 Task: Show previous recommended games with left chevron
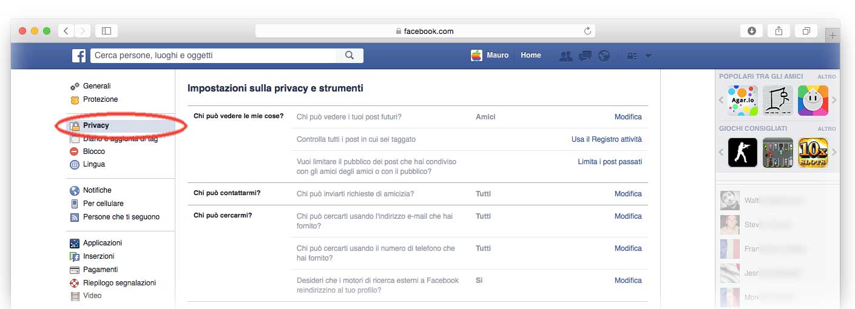pyautogui.click(x=722, y=153)
